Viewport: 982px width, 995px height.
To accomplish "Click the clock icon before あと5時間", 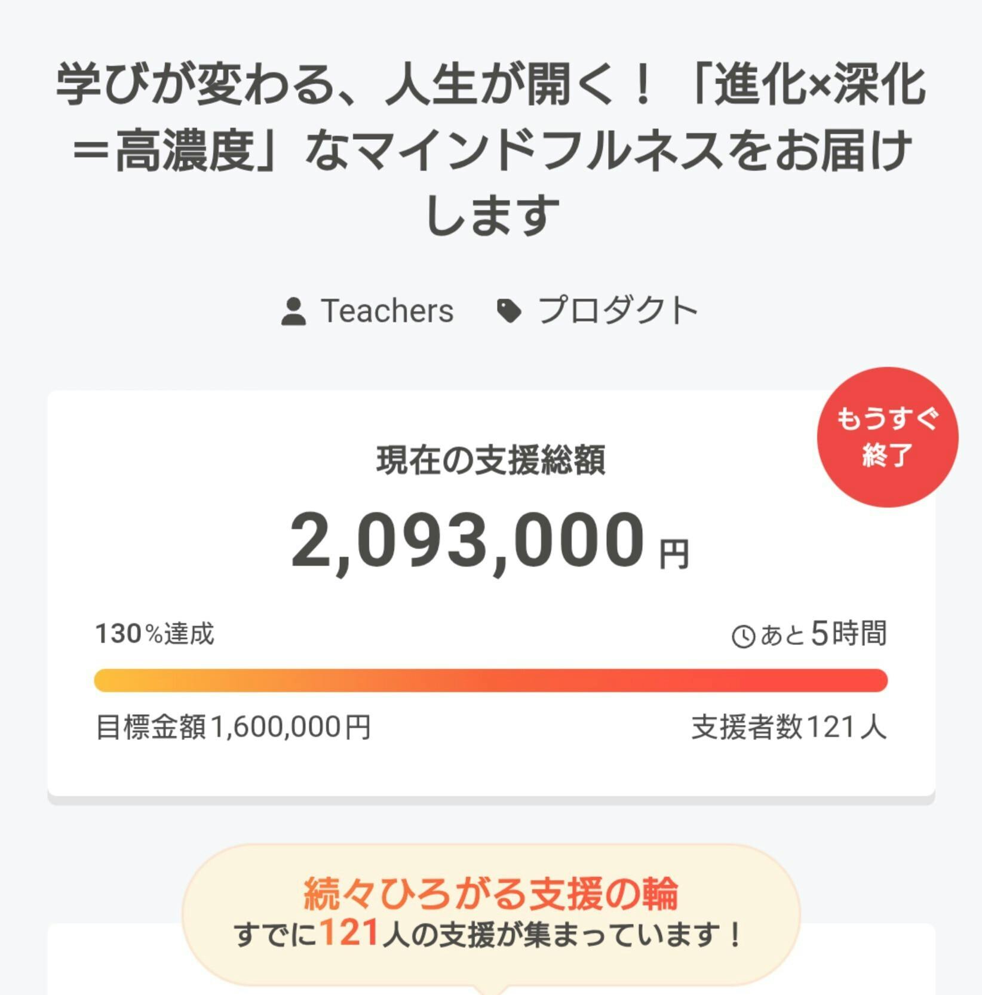I will point(743,636).
